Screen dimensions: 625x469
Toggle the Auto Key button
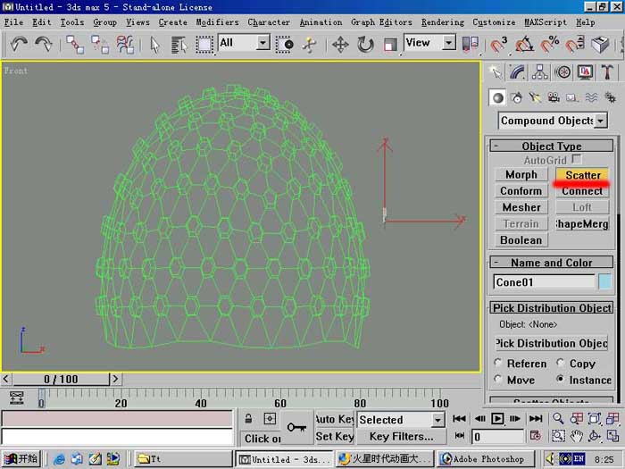pos(334,419)
